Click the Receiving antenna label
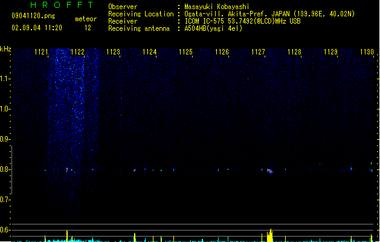The height and width of the screenshot is (242, 380). [139, 28]
